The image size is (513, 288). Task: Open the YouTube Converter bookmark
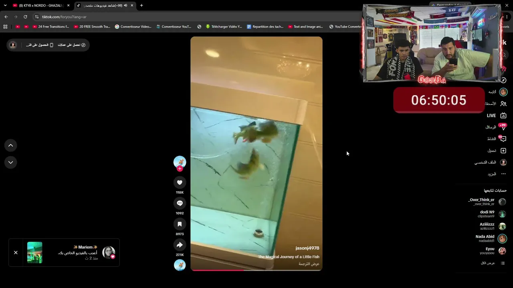click(x=345, y=27)
